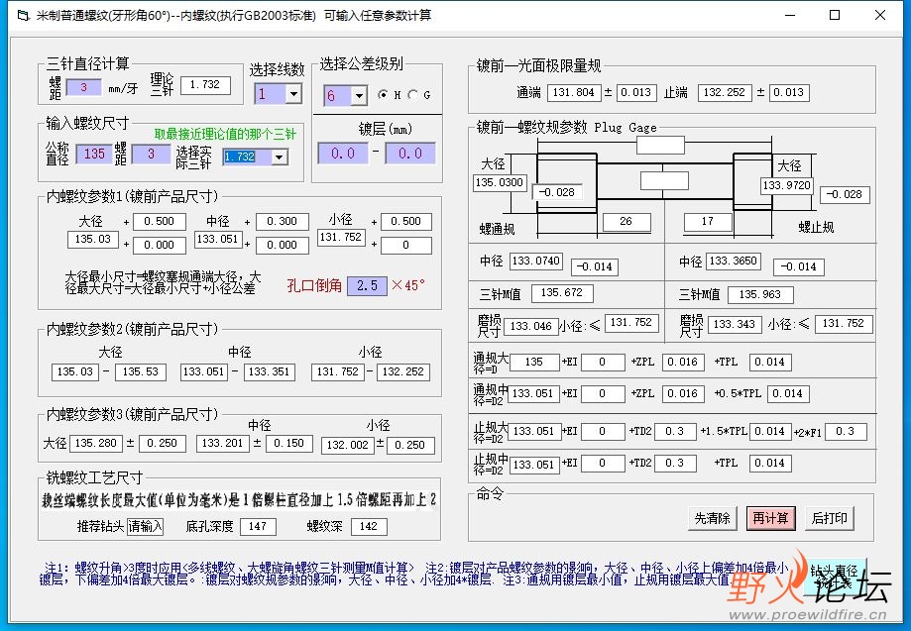Click the 孔口倒角 chamfer field showing 2.5

pyautogui.click(x=367, y=285)
